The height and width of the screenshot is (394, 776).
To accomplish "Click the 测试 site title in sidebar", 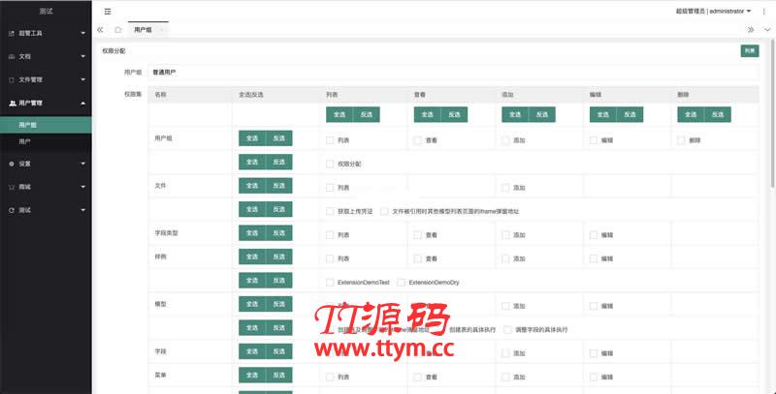I will point(46,12).
